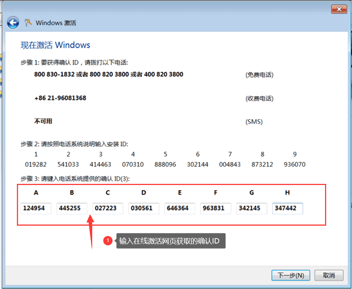Focus confirmation ID field F containing 963831
Image resolution: width=352 pixels, height=289 pixels.
click(215, 209)
